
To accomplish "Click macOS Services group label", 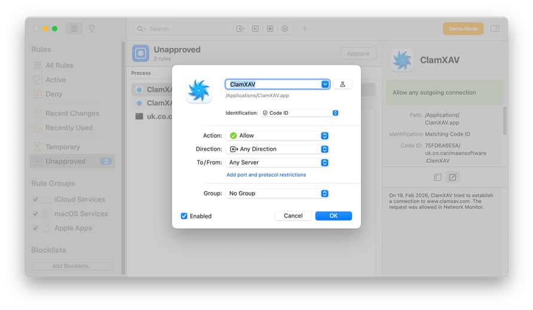I will pos(81,214).
